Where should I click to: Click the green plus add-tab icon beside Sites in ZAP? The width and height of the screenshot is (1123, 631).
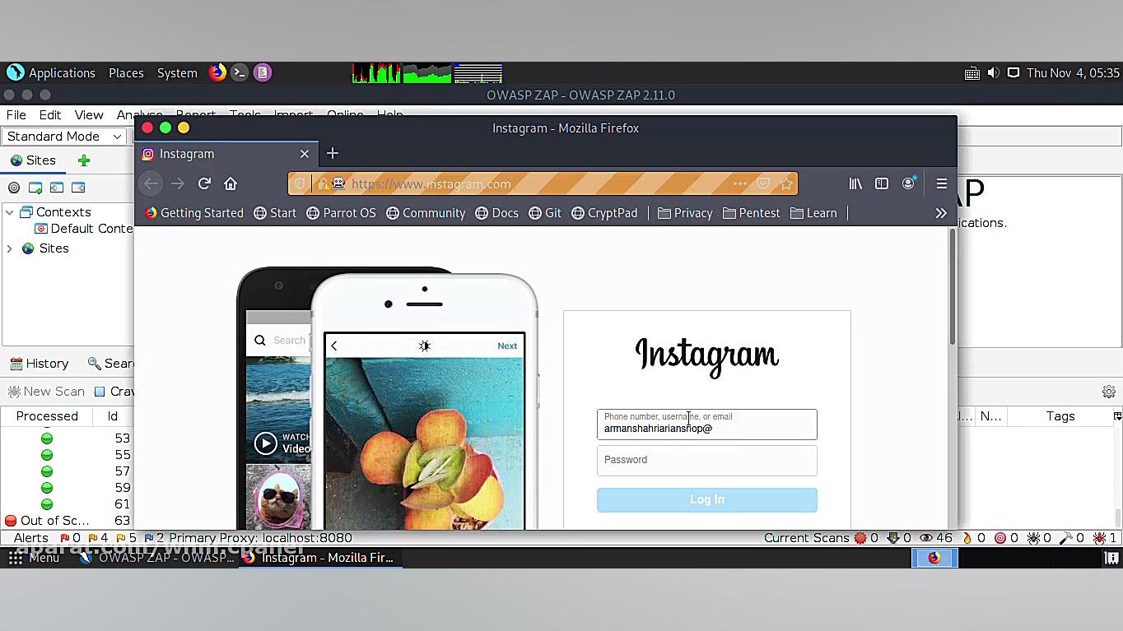[x=84, y=160]
